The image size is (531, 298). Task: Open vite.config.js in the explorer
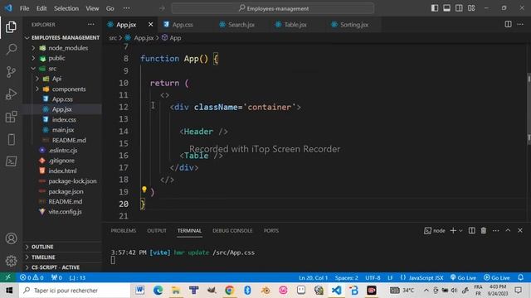pos(62,212)
